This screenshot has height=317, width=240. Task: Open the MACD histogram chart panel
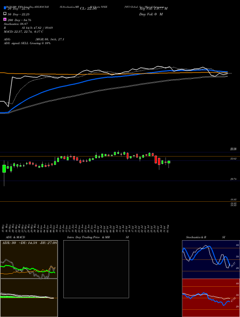pos(29,298)
